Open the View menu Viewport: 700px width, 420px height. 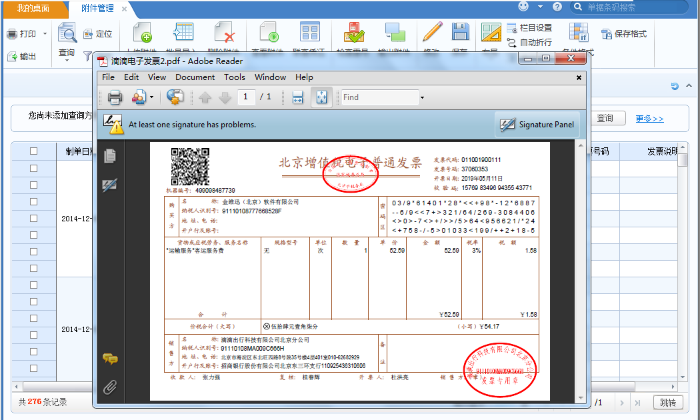coord(157,77)
